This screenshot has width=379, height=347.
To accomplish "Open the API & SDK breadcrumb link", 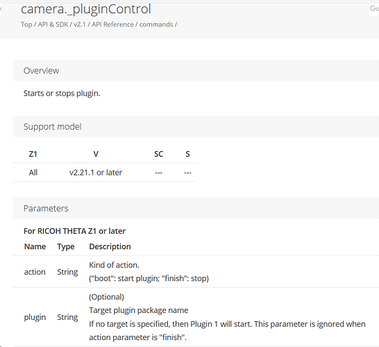I will 53,24.
